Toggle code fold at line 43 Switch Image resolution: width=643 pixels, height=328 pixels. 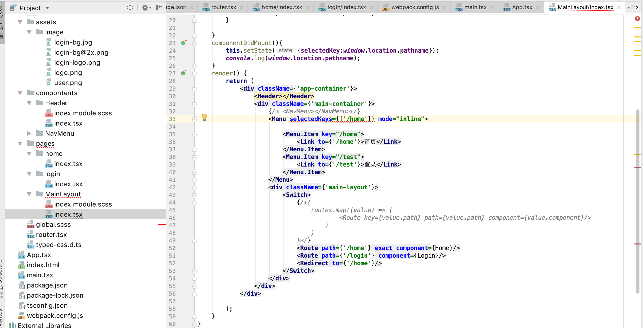tap(194, 195)
